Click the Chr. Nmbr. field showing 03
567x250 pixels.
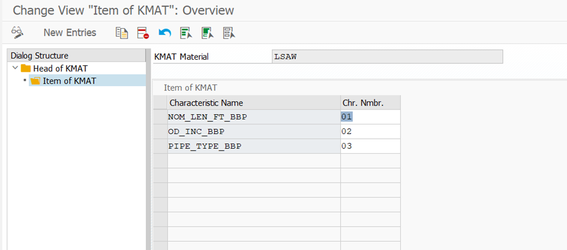point(370,146)
